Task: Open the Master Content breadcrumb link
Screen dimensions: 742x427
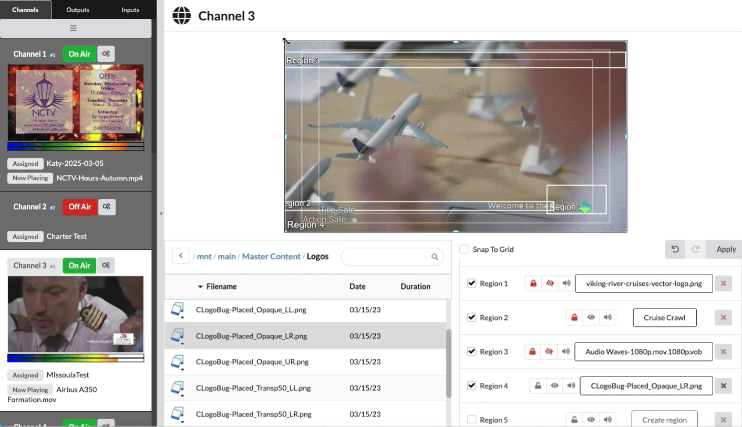Action: 271,257
